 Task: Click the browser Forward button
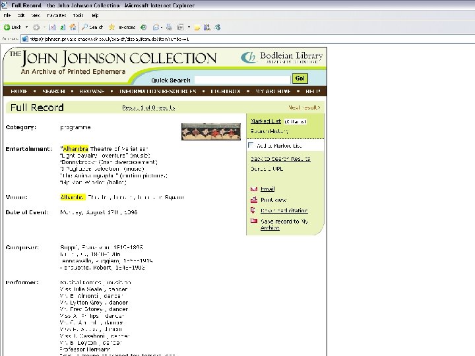click(x=36, y=28)
